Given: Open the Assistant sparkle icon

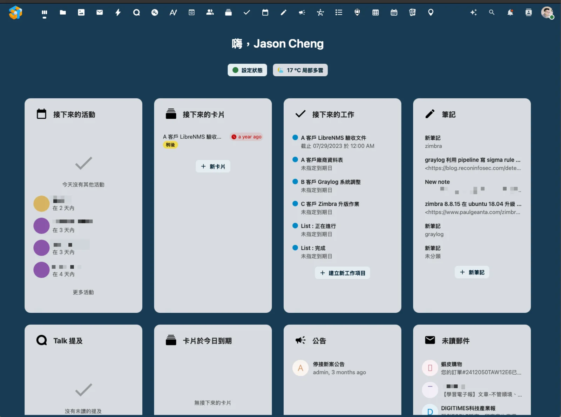Looking at the screenshot, I should 473,13.
